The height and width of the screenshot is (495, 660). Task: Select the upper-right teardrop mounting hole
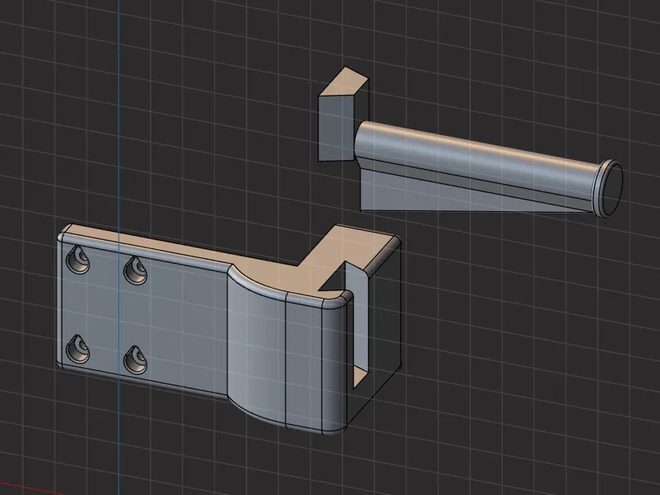pos(135,270)
